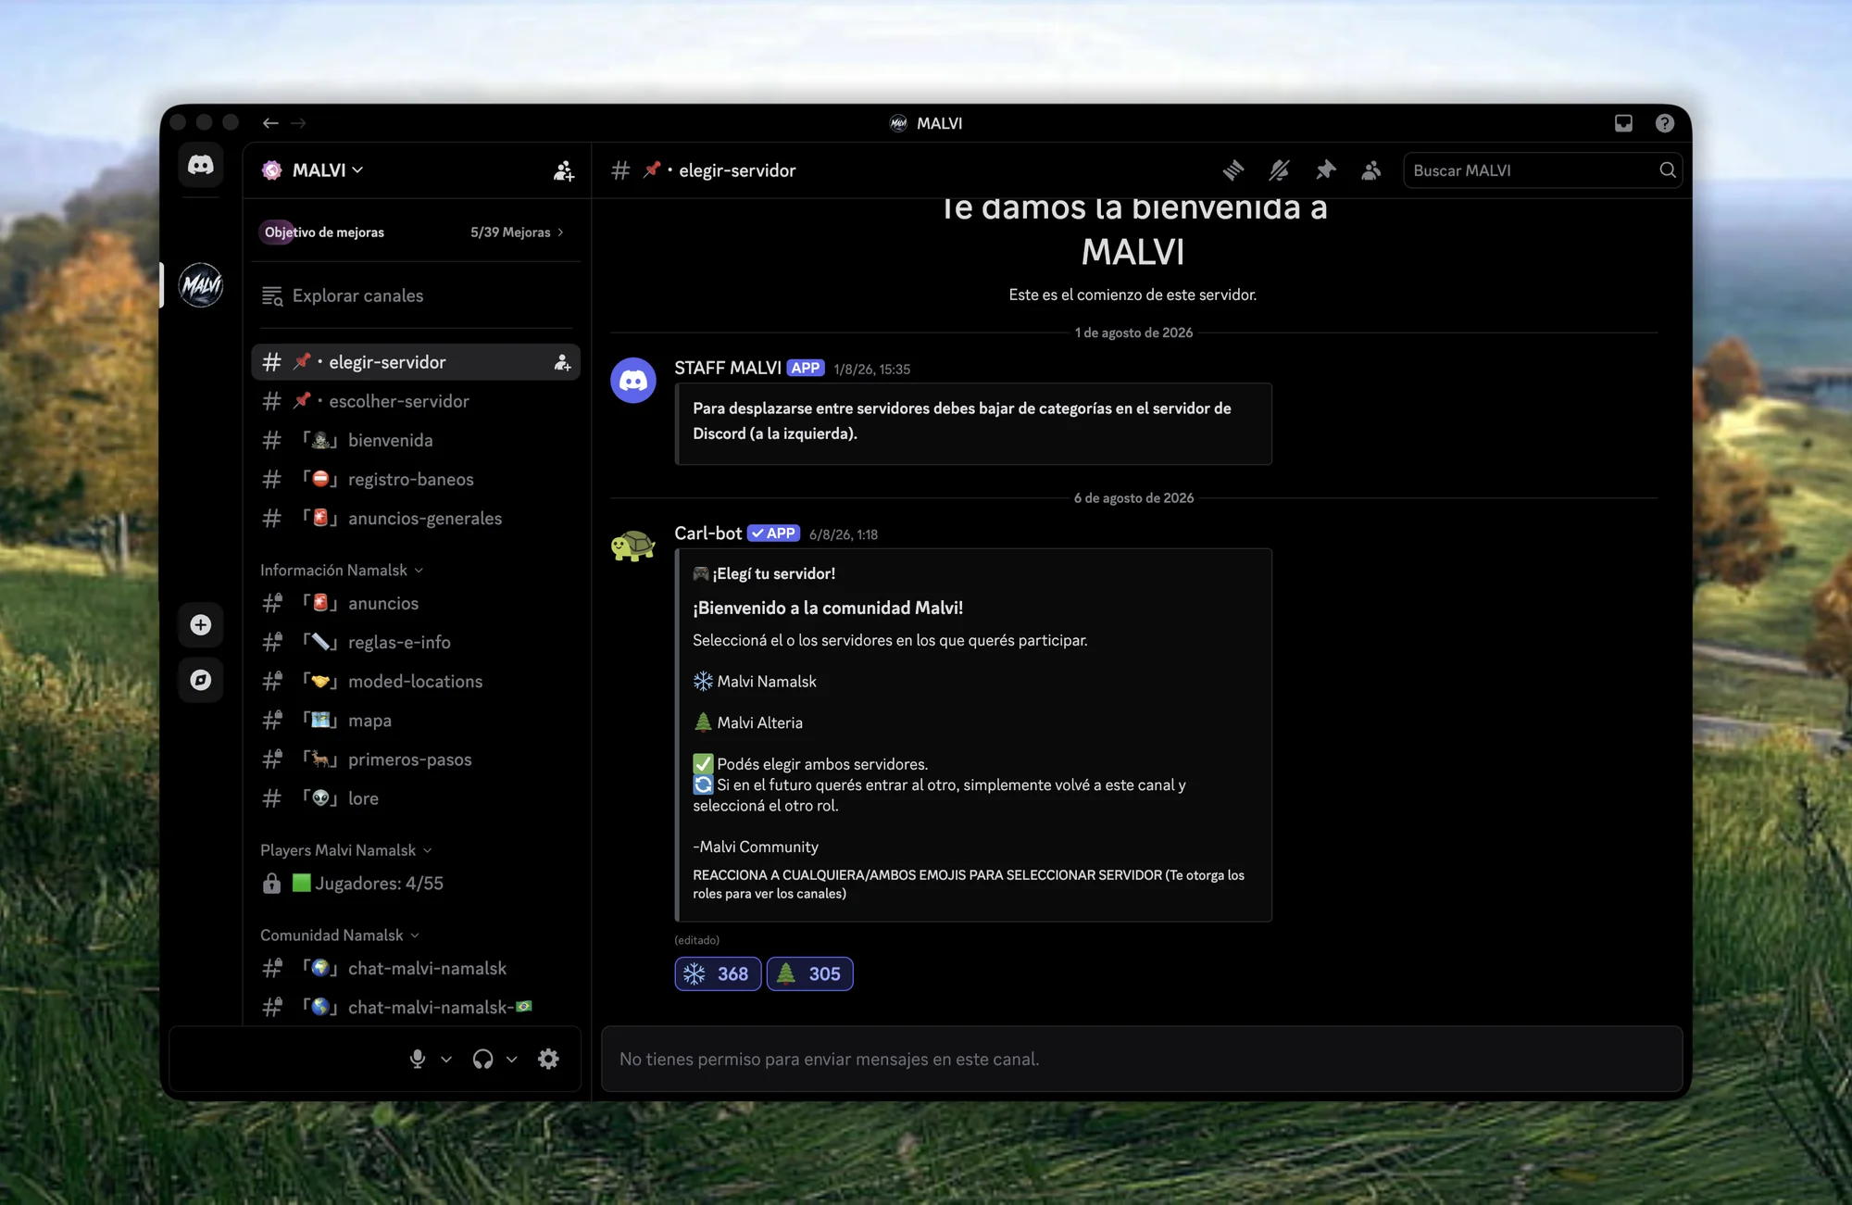Open moded-locations channel

(416, 682)
